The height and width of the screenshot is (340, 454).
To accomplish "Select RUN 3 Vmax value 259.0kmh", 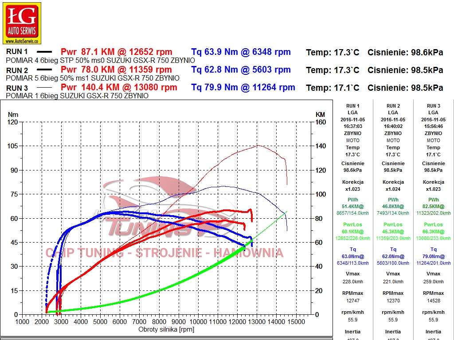I will tap(434, 282).
